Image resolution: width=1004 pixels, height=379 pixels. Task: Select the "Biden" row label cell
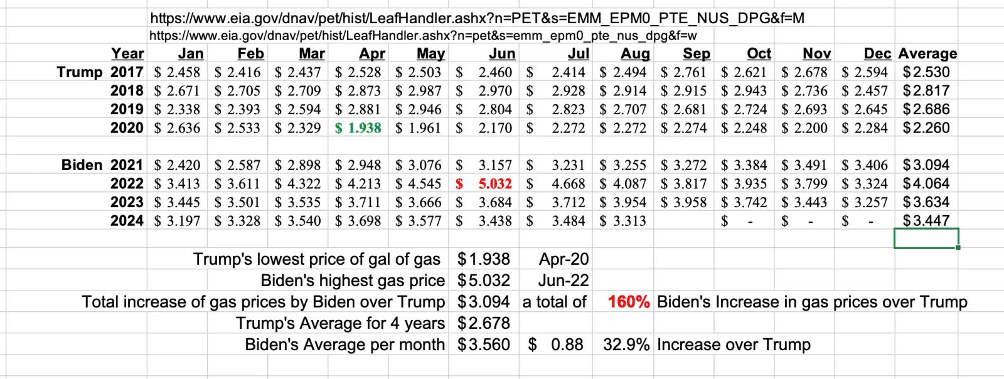coord(82,165)
